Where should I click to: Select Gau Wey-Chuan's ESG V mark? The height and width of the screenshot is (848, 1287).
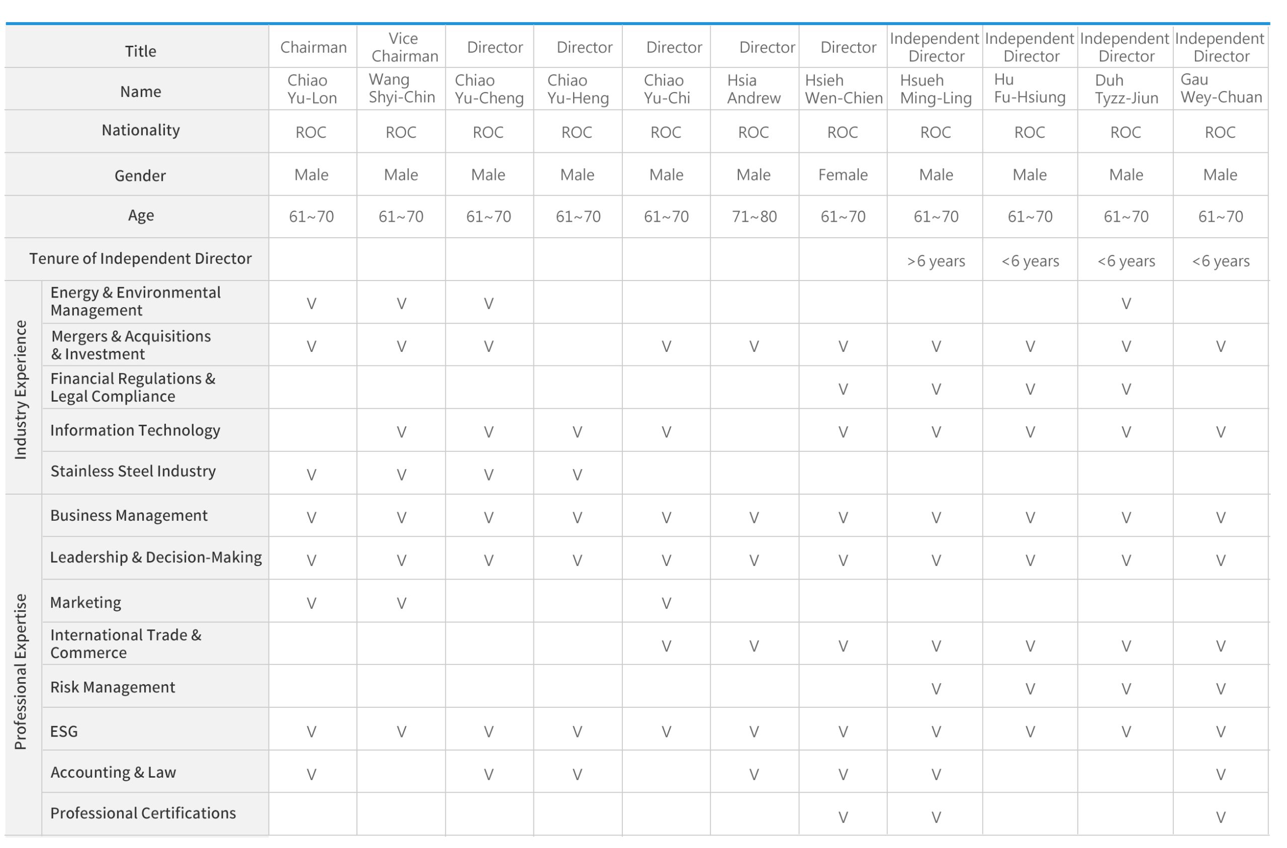(x=1221, y=732)
